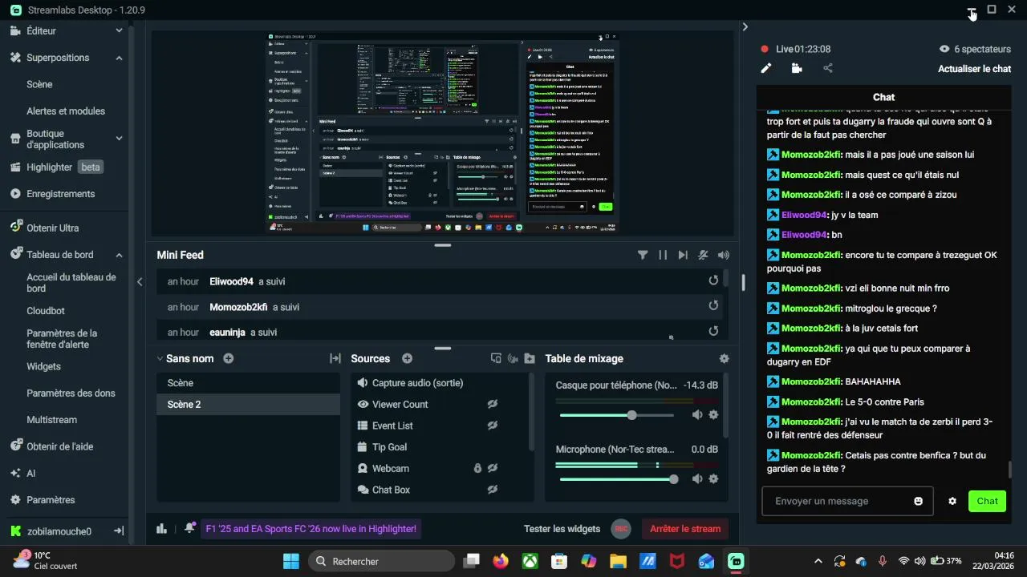Viewport: 1027px width, 577px height.
Task: Open Cloudbot in the sidebar
Action: click(46, 311)
